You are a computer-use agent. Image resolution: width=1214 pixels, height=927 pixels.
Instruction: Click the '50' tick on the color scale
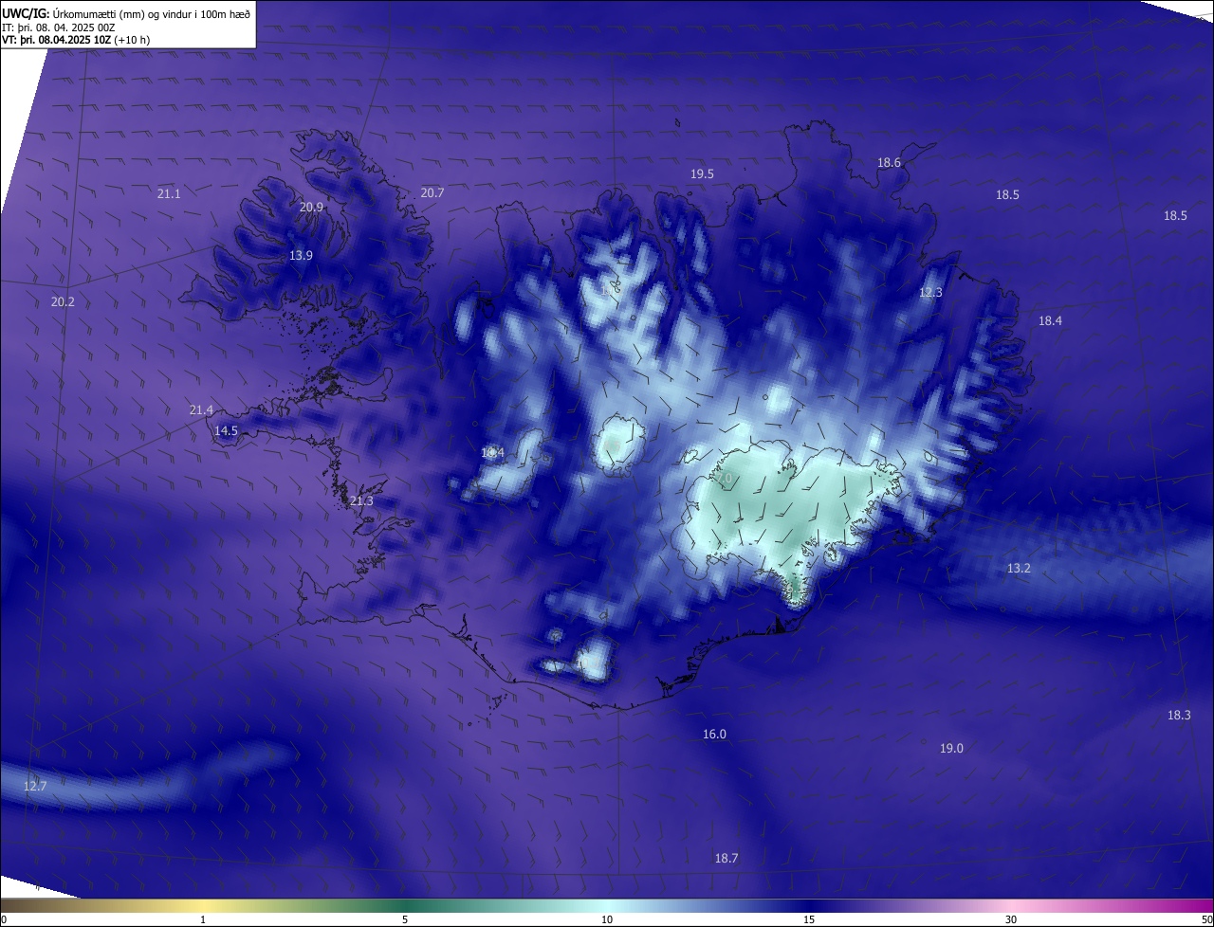click(1206, 919)
